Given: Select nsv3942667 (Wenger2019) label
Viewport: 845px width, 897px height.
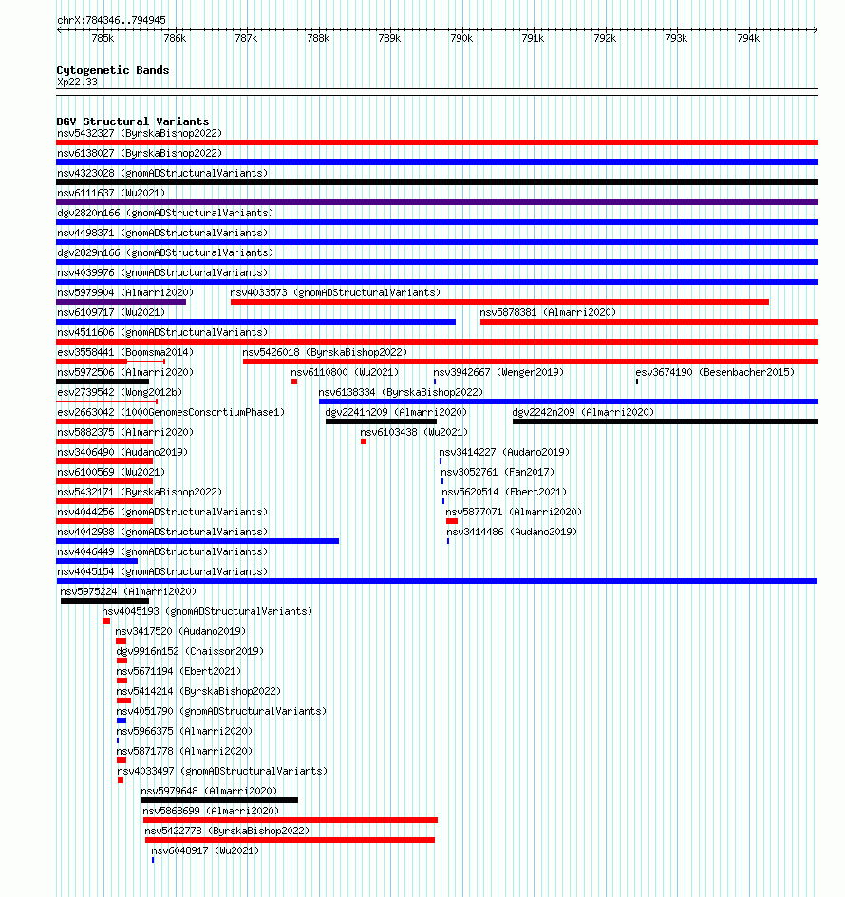Looking at the screenshot, I should point(498,372).
